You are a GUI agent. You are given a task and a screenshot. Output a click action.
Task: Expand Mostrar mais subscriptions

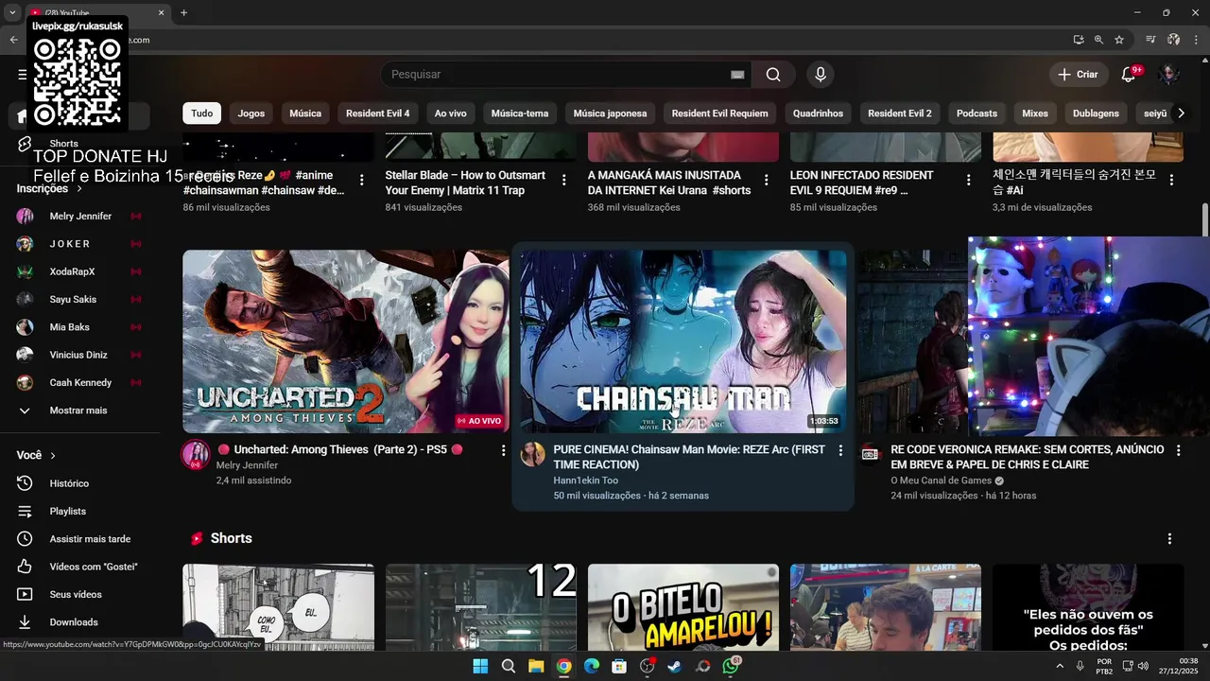79,410
